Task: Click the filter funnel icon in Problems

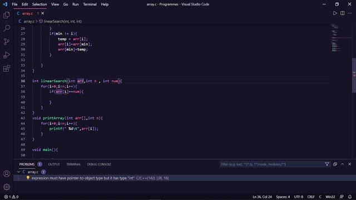Action: pyautogui.click(x=327, y=164)
